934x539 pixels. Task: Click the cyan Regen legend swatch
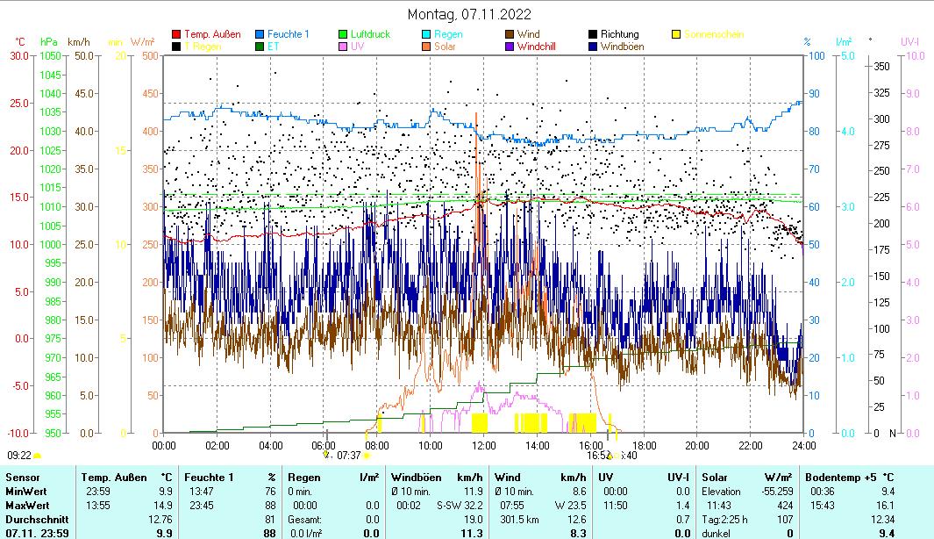[x=426, y=34]
